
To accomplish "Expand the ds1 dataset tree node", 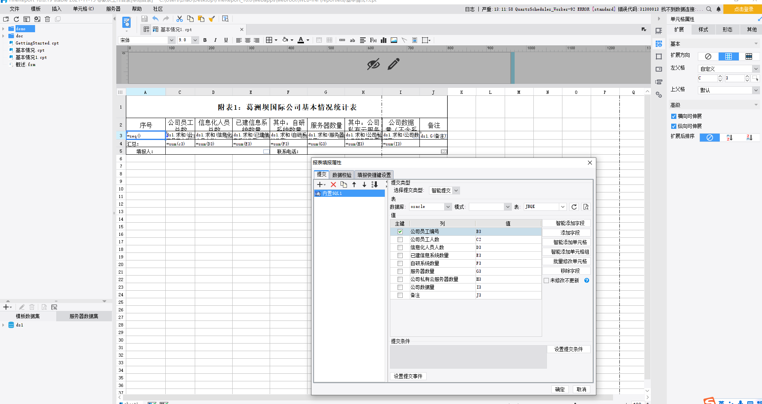I will pyautogui.click(x=3, y=325).
